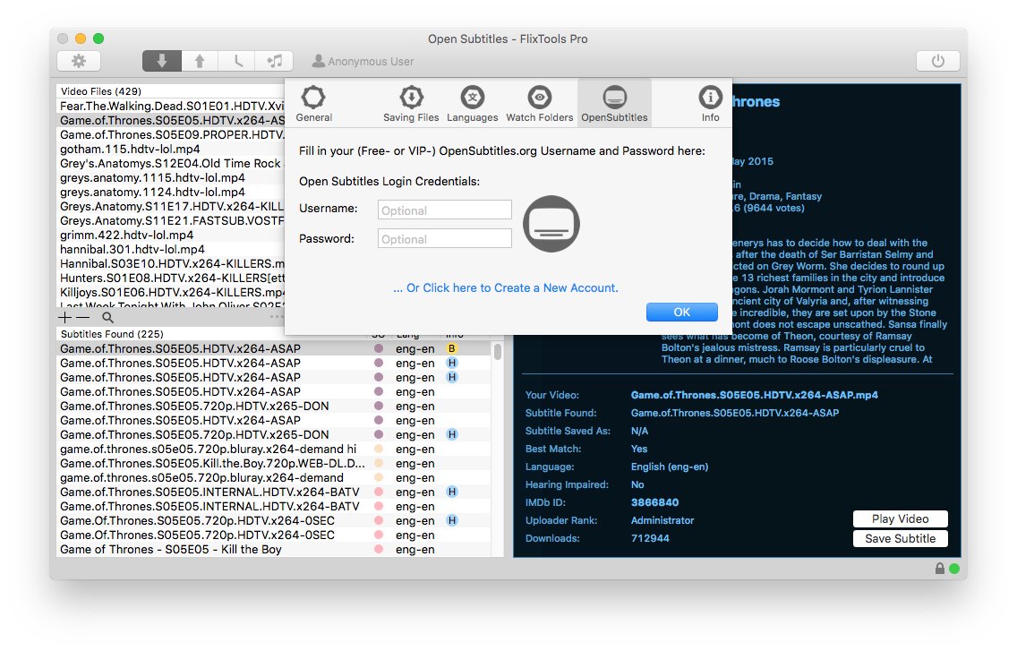Click the H badge on 720p.HDTV.x265-DON row
Image resolution: width=1017 pixels, height=651 pixels.
(452, 434)
